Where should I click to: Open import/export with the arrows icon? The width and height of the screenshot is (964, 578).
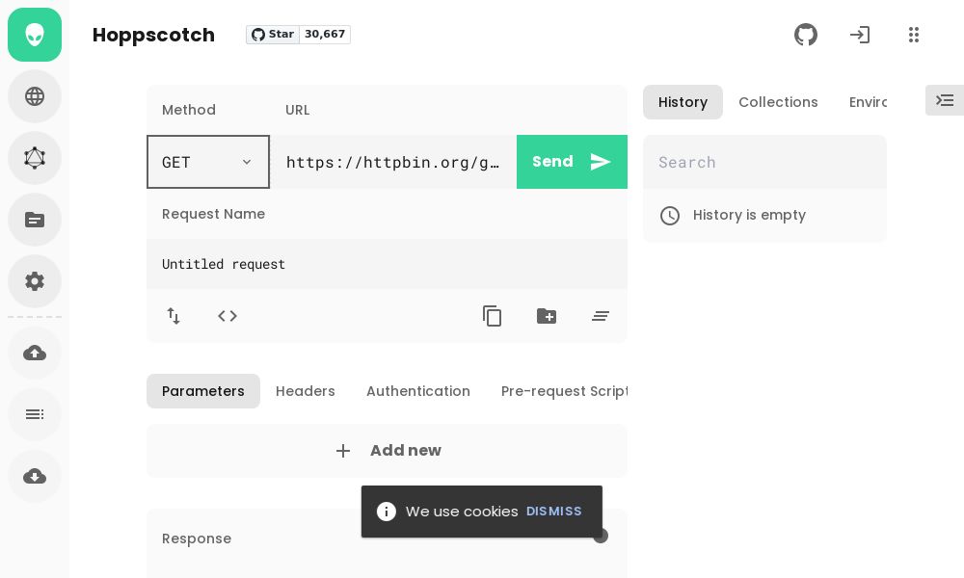(x=174, y=316)
